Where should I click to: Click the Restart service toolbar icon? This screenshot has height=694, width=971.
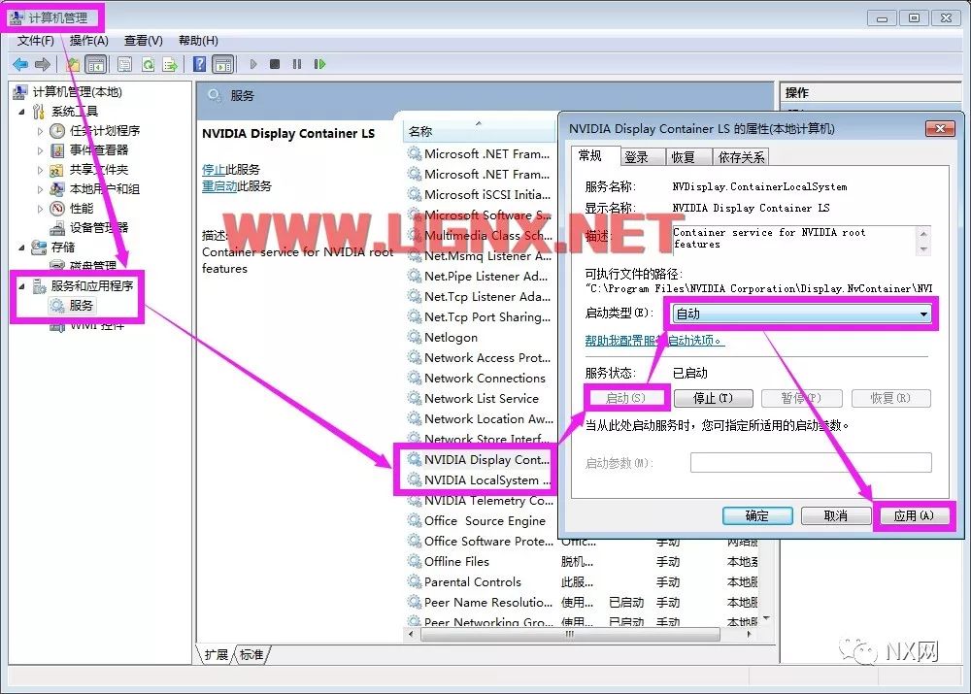[319, 64]
